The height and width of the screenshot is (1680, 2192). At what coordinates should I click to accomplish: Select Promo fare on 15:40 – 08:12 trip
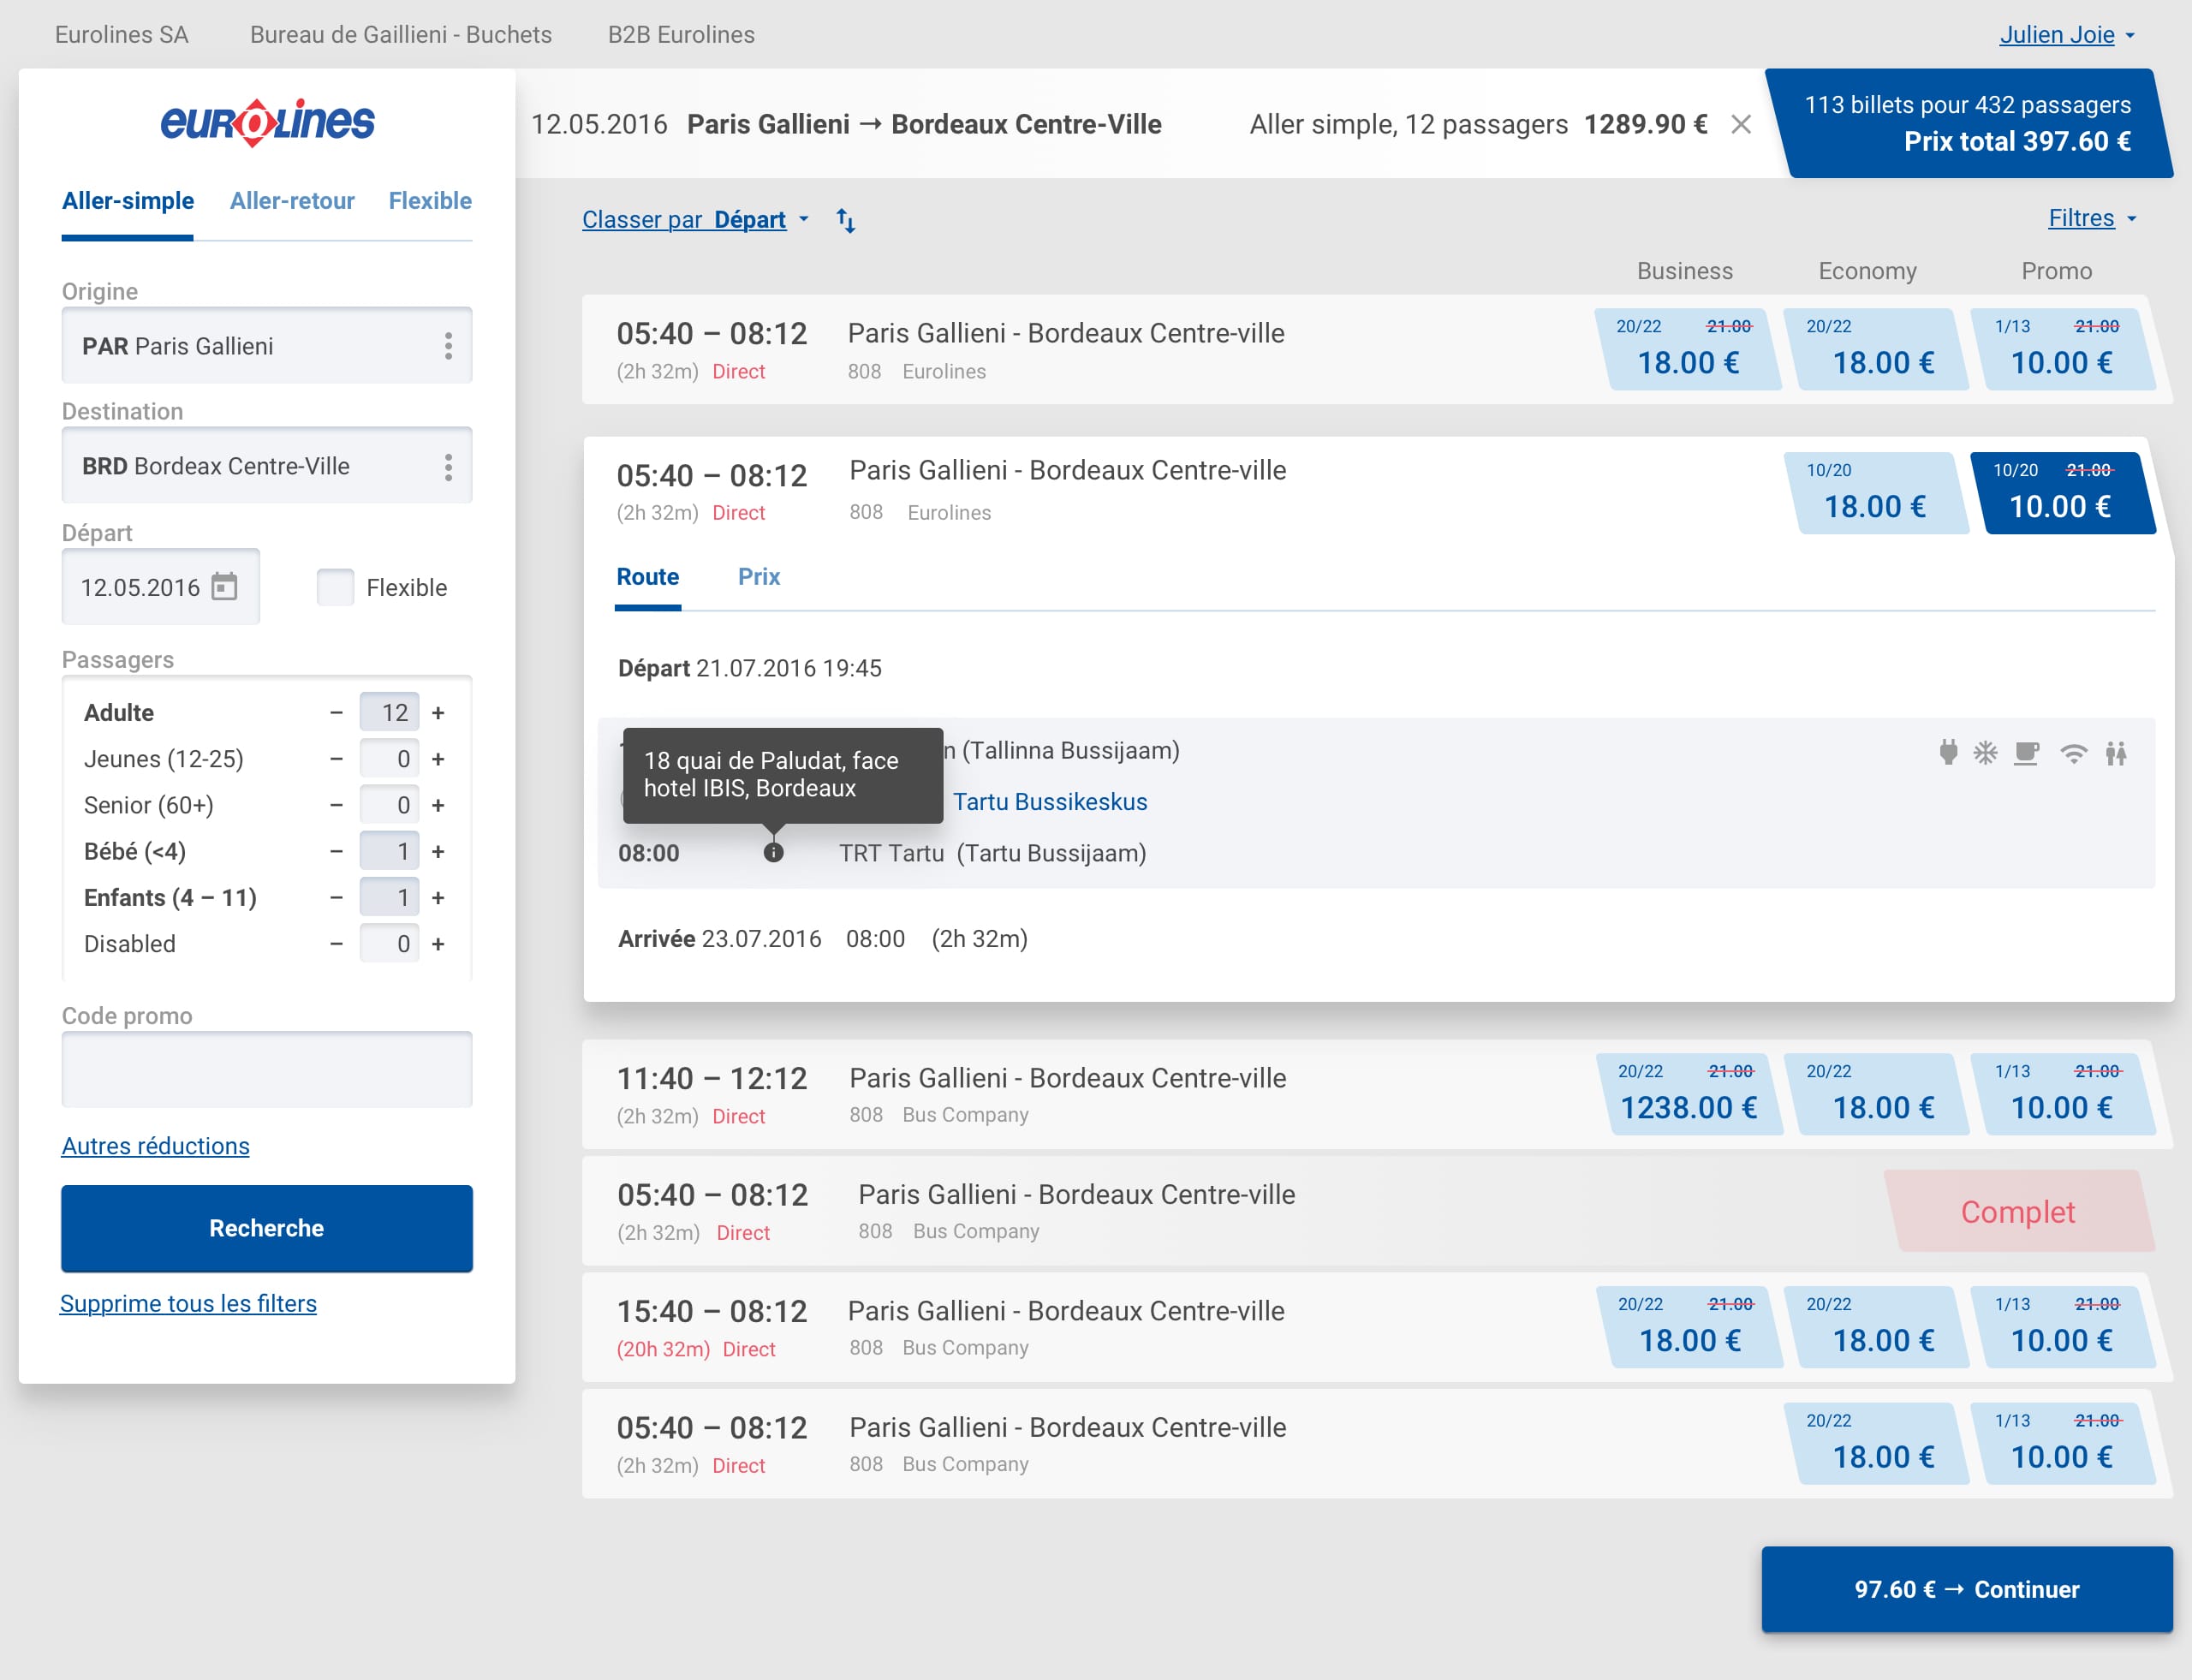pos(2062,1327)
